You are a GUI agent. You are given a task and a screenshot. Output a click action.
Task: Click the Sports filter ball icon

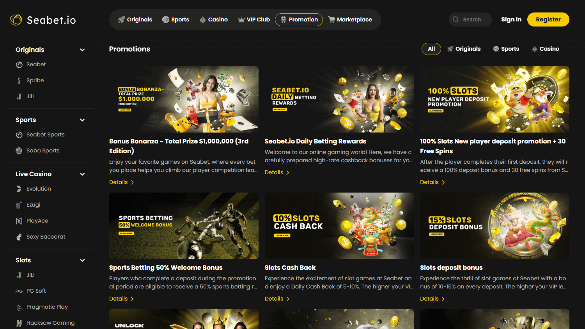click(496, 49)
